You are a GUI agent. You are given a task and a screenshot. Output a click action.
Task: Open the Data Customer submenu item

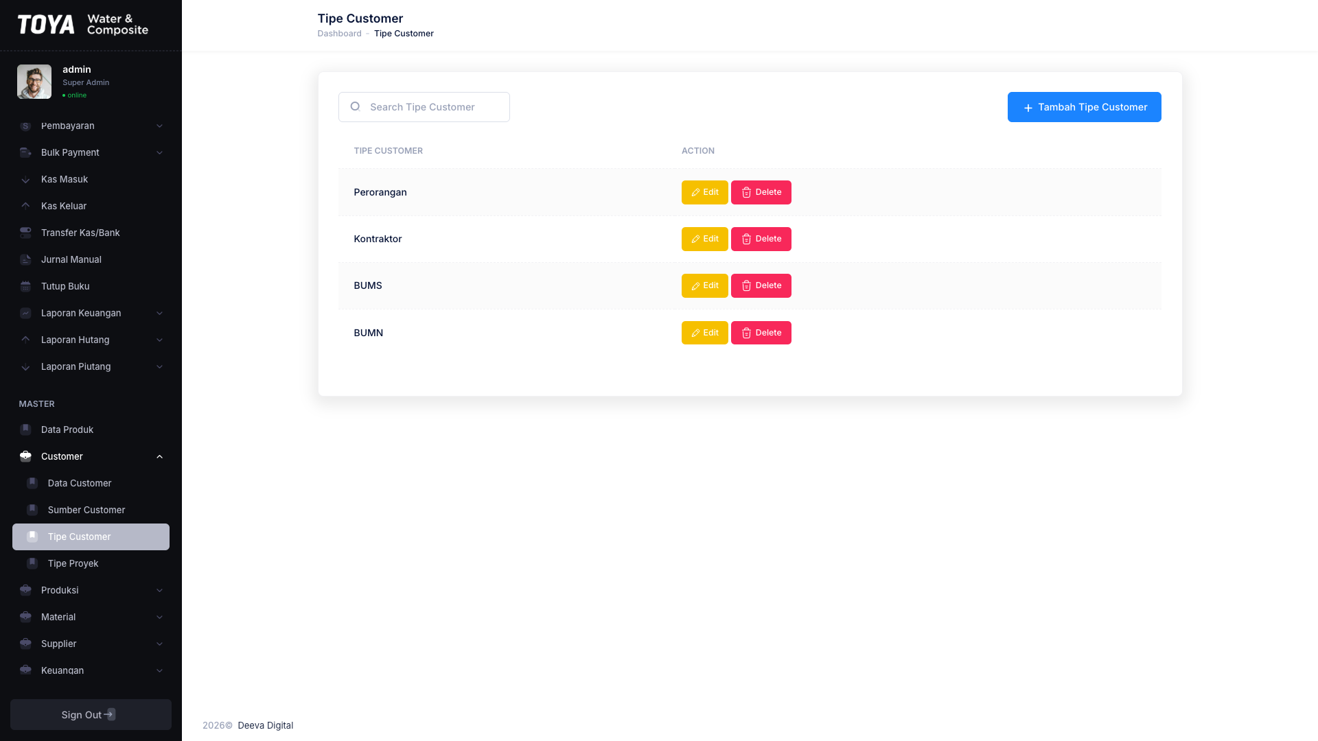tap(91, 483)
